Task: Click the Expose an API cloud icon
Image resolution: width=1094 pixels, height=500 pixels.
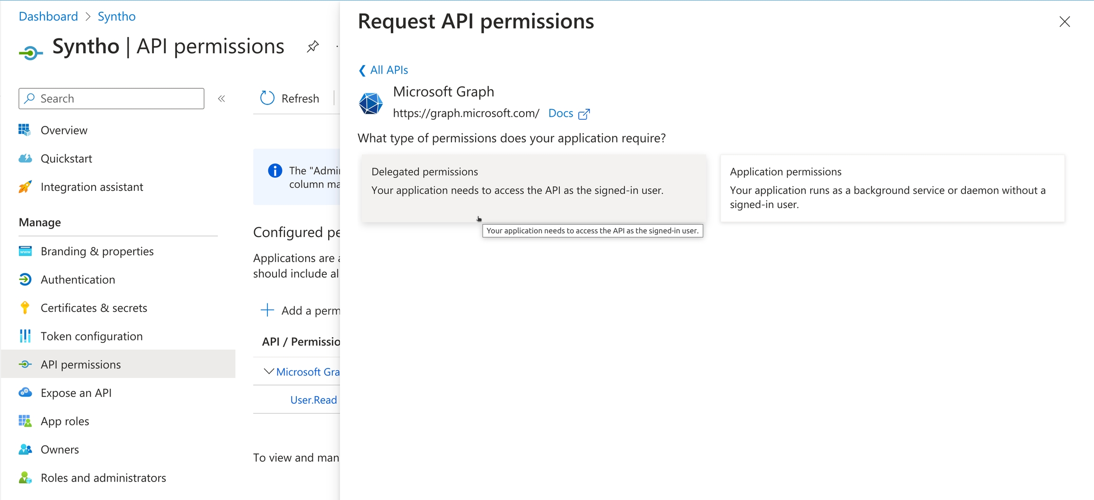Action: tap(25, 393)
